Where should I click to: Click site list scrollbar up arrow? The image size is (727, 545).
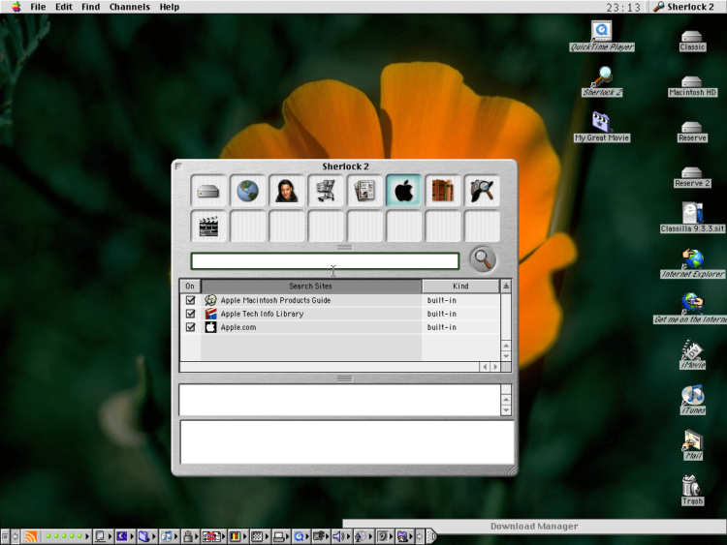click(x=506, y=346)
